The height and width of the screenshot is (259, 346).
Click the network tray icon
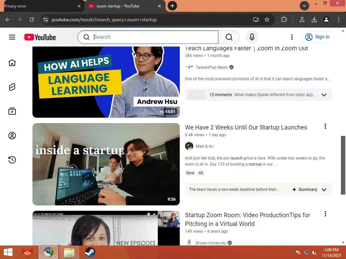[x=306, y=253]
